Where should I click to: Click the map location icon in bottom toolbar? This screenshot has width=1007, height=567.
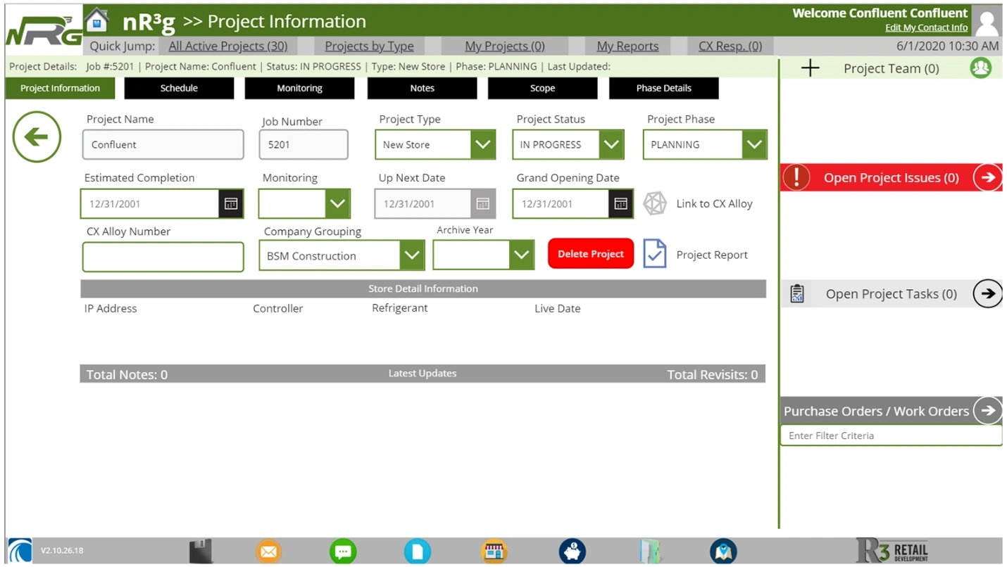point(723,552)
